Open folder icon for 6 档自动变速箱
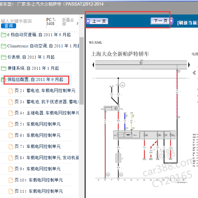198x198 pixels. [x=4, y=35]
